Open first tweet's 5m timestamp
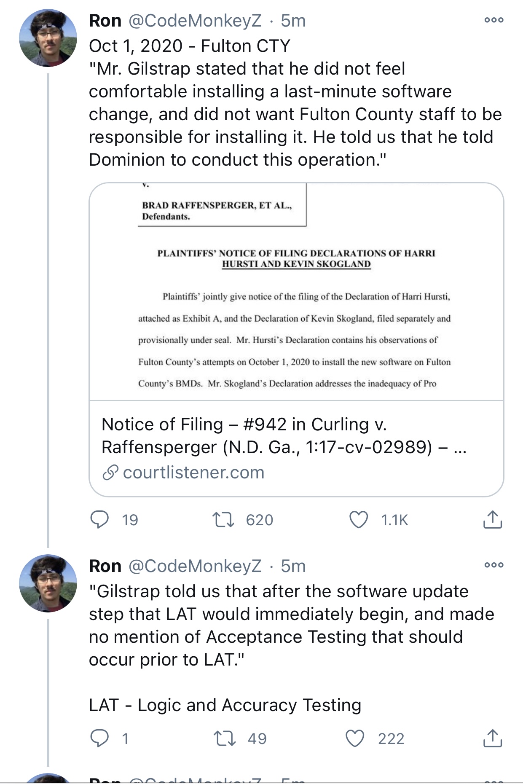This screenshot has width=523, height=784. click(293, 21)
